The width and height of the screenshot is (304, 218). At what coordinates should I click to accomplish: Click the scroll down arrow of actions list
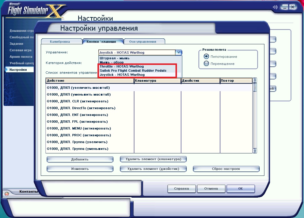(255, 151)
